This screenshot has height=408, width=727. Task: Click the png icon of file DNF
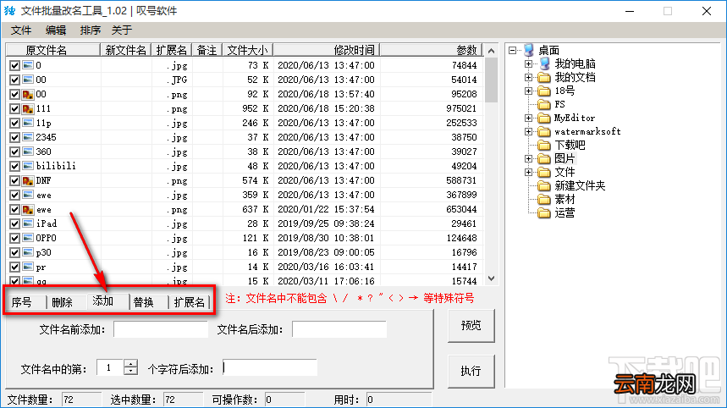pyautogui.click(x=28, y=180)
